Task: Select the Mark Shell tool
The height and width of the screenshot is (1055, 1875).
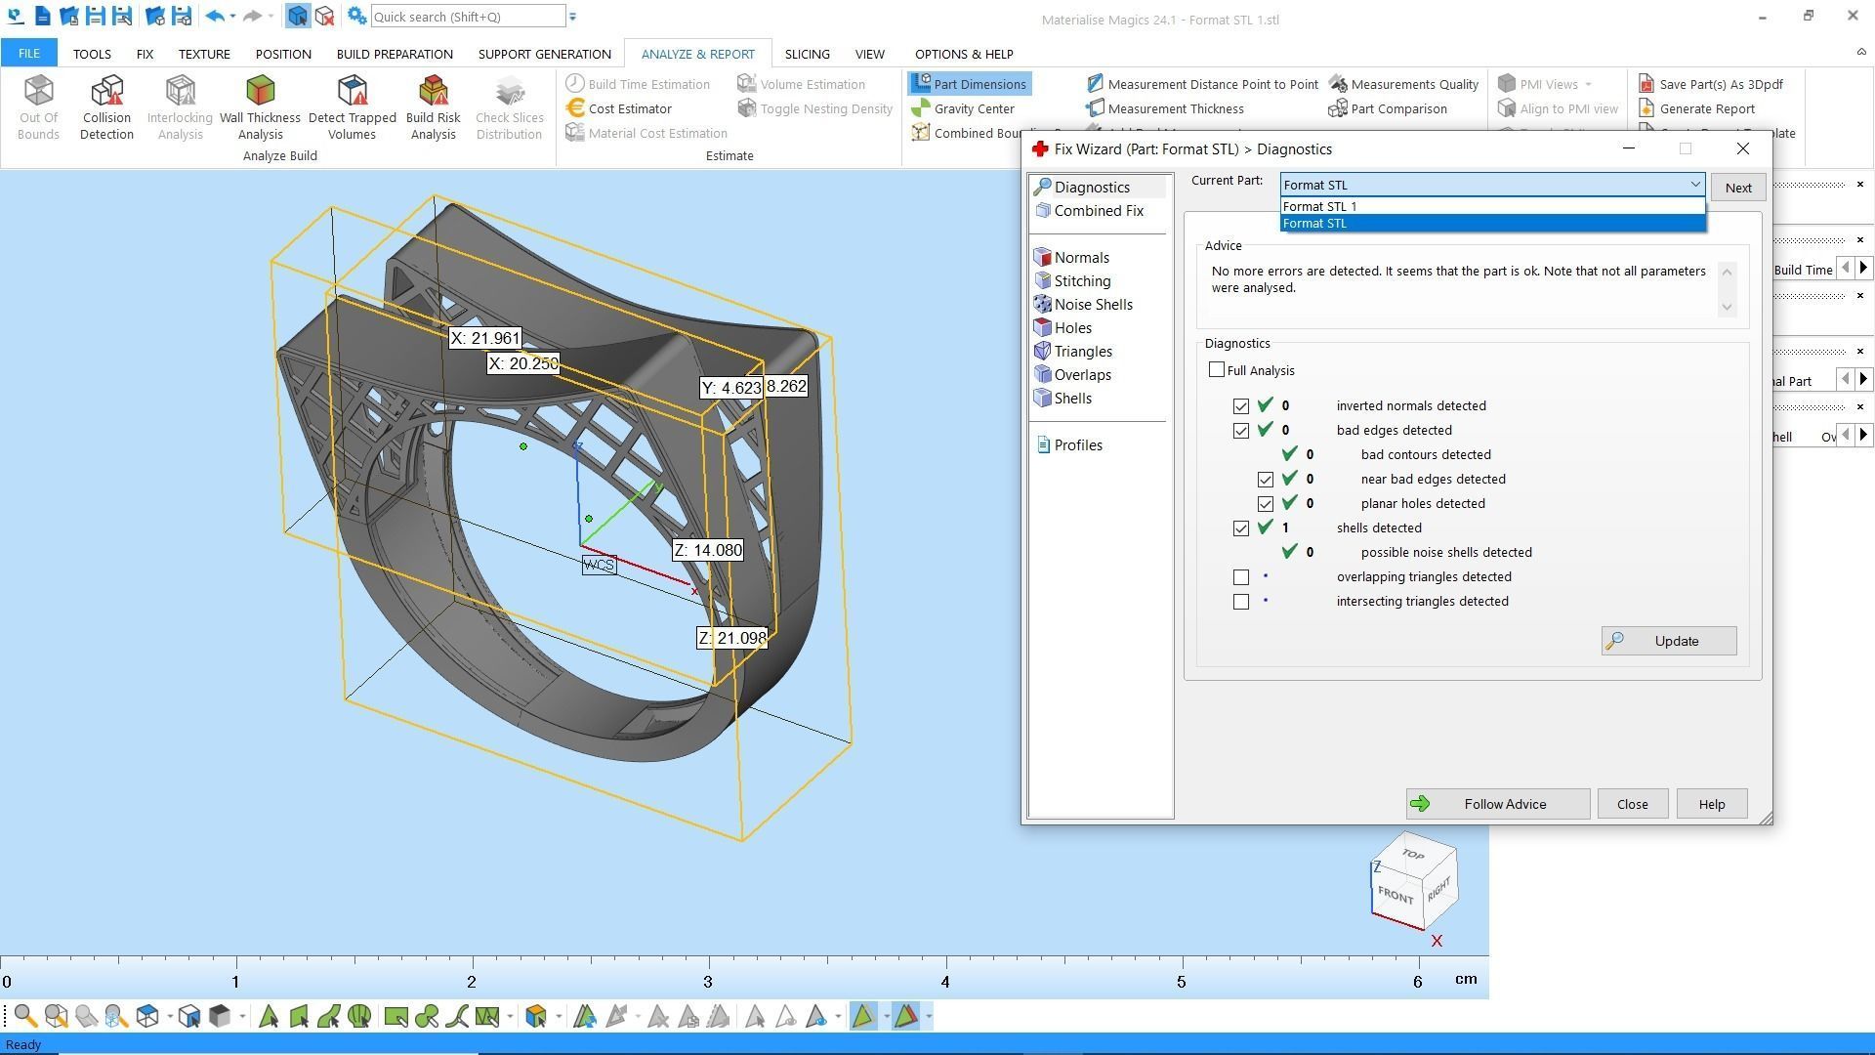Action: pyautogui.click(x=358, y=1017)
